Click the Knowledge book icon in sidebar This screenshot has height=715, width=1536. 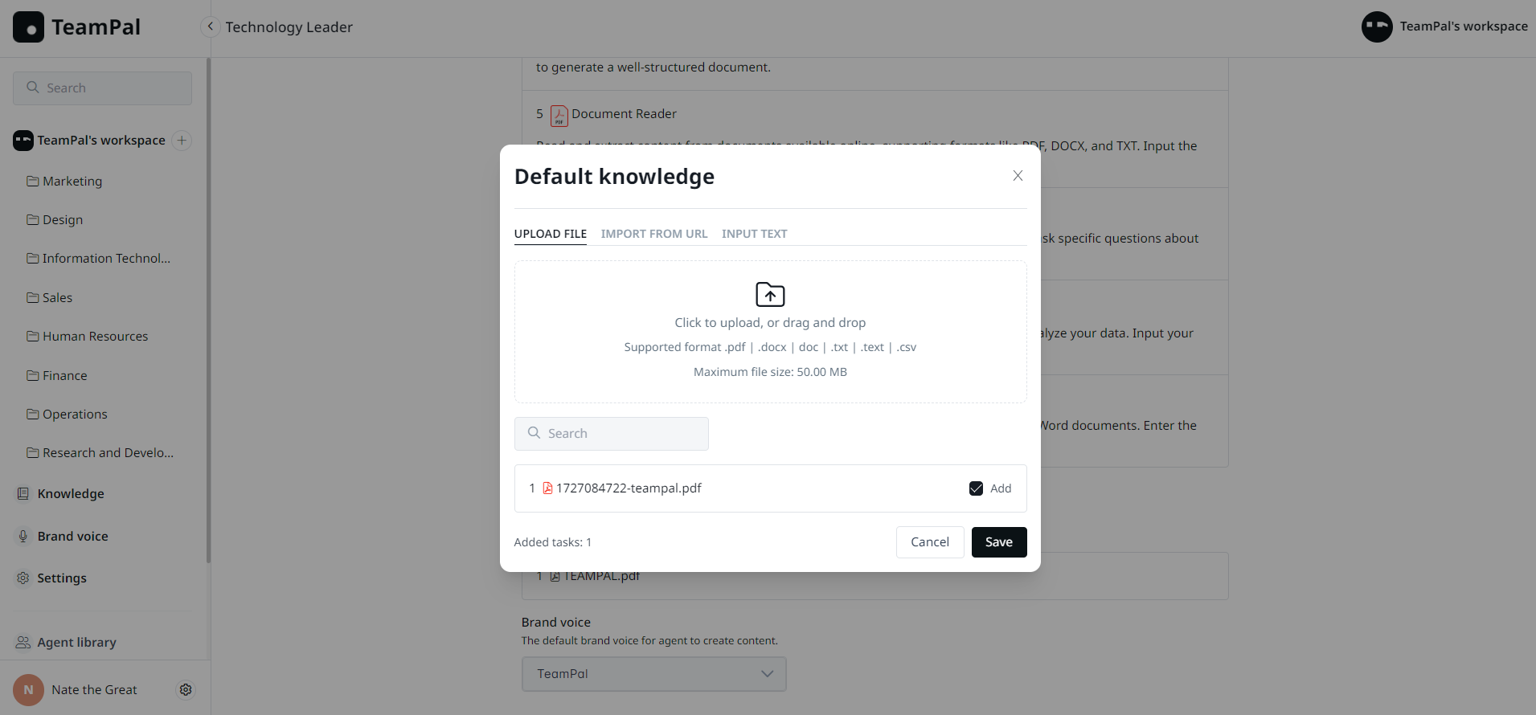[23, 494]
